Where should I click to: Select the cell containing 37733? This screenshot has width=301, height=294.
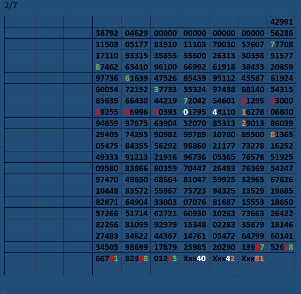pyautogui.click(x=165, y=89)
